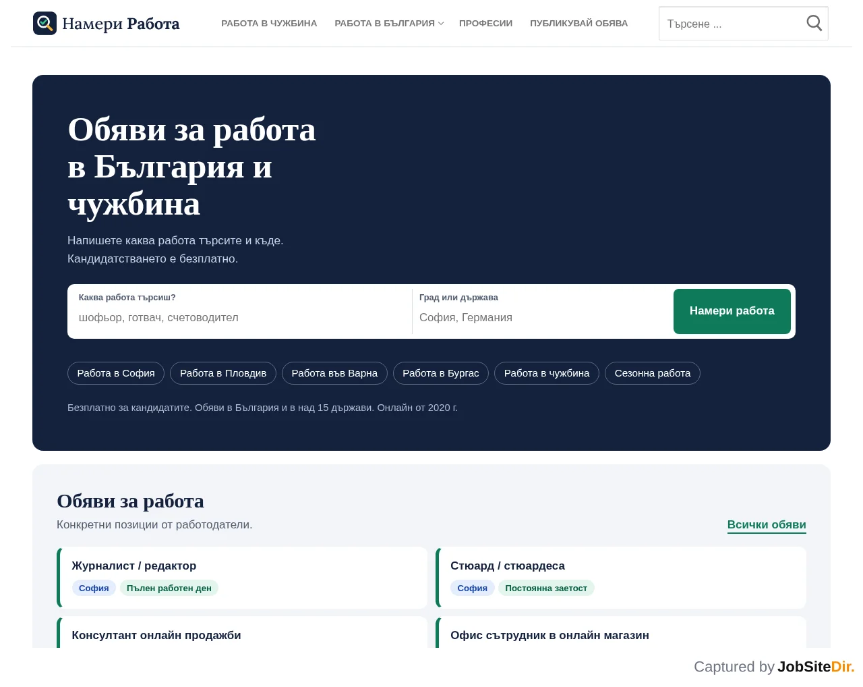This screenshot has height=687, width=863.
Task: Select the 'Работа във Варна' chip
Action: coord(334,373)
